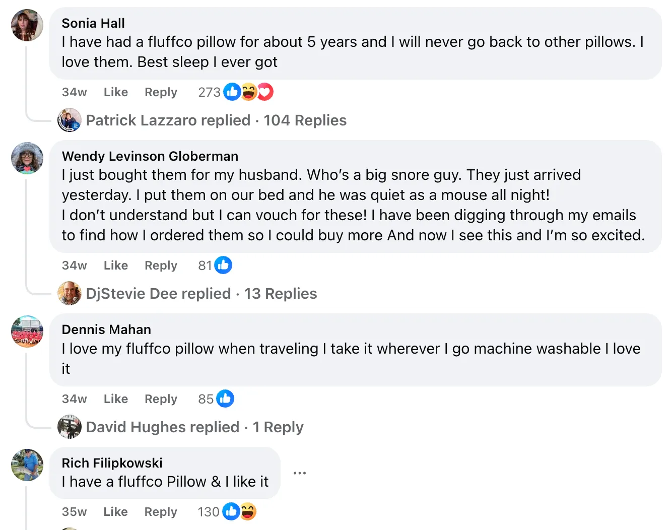Click Patrick Lazzaro's small reply avatar

point(70,120)
